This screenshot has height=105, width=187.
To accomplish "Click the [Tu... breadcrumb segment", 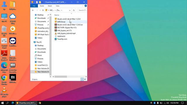I will (58, 10).
